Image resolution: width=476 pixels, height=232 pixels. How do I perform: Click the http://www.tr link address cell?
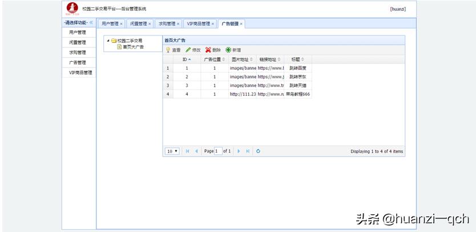270,86
